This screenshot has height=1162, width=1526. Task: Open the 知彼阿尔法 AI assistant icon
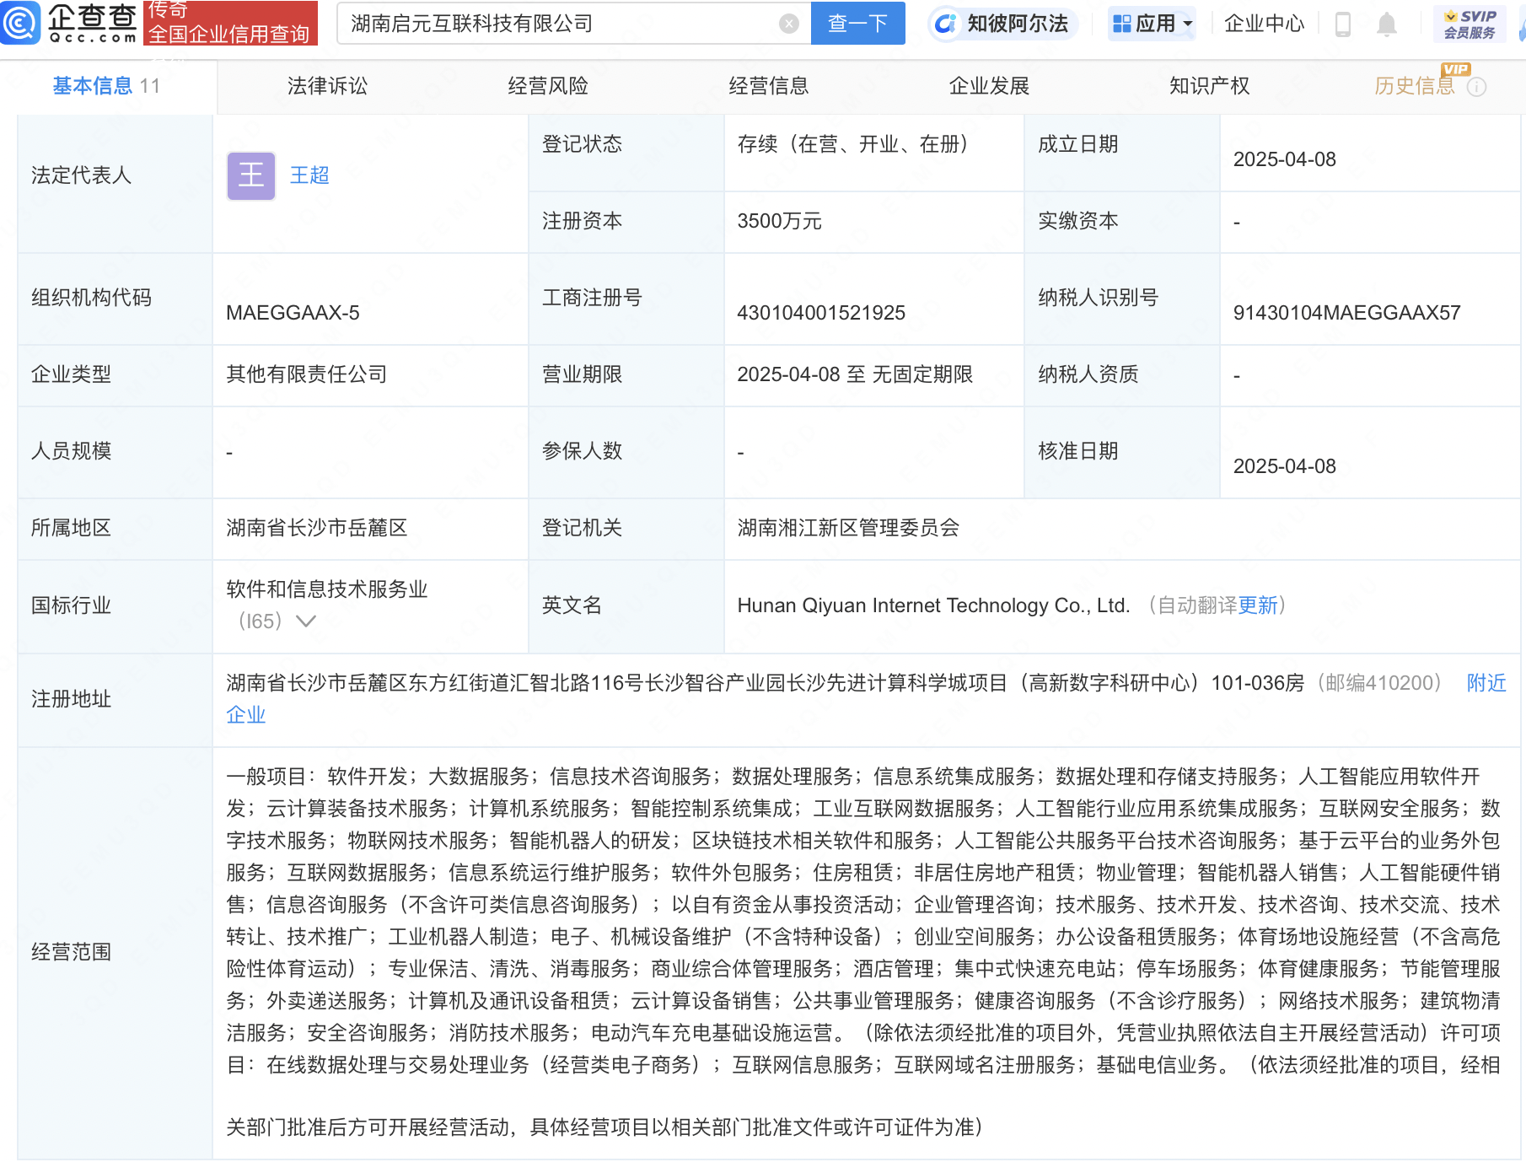[946, 24]
